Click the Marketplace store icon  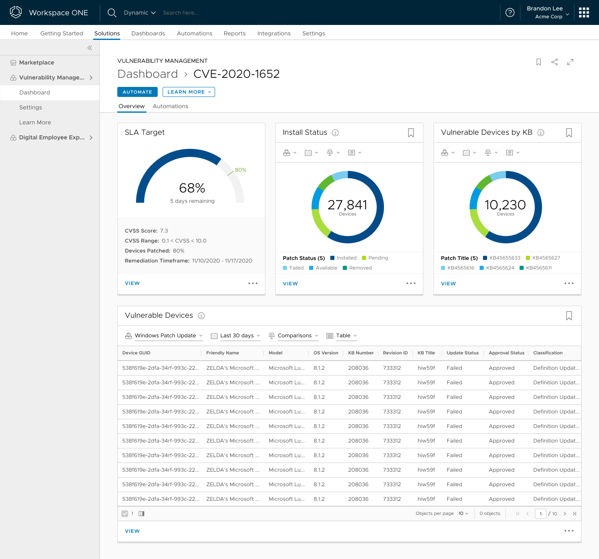(13, 63)
